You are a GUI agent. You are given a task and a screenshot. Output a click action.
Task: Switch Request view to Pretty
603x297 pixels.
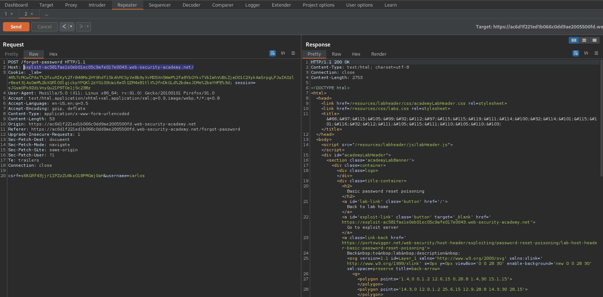pos(11,54)
